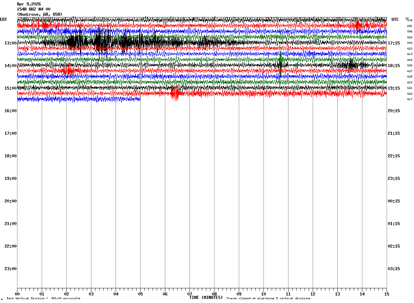Click the 01 minute tick label

42,294
